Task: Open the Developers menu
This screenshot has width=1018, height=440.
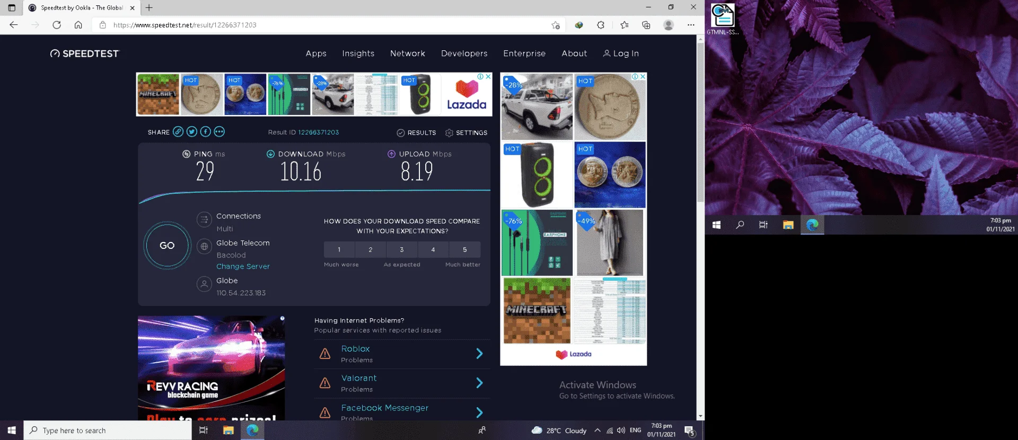Action: [x=464, y=53]
